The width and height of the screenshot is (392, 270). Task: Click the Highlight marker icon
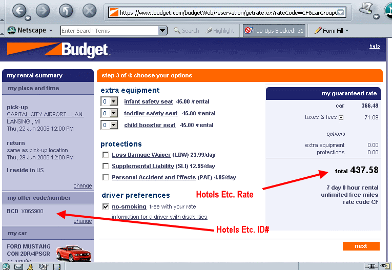tap(209, 30)
